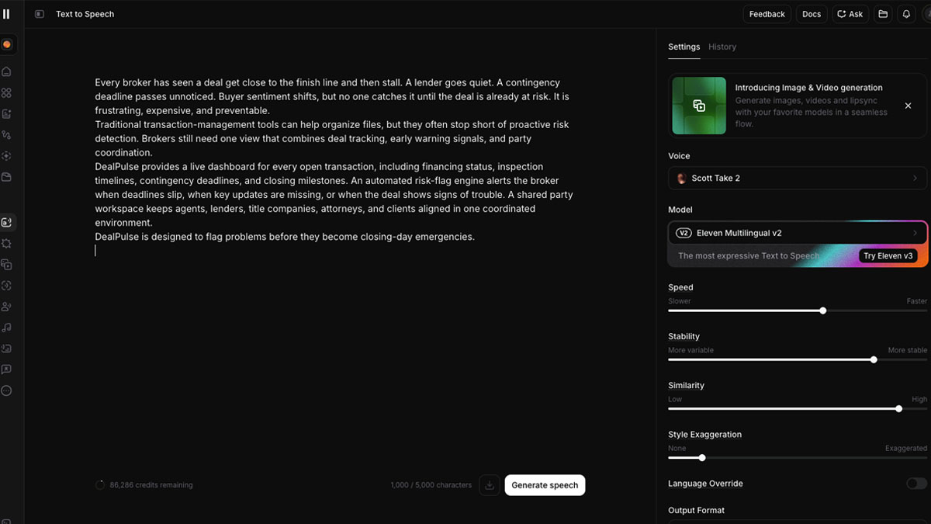Open the Docs link
Image resolution: width=931 pixels, height=524 pixels.
point(812,14)
